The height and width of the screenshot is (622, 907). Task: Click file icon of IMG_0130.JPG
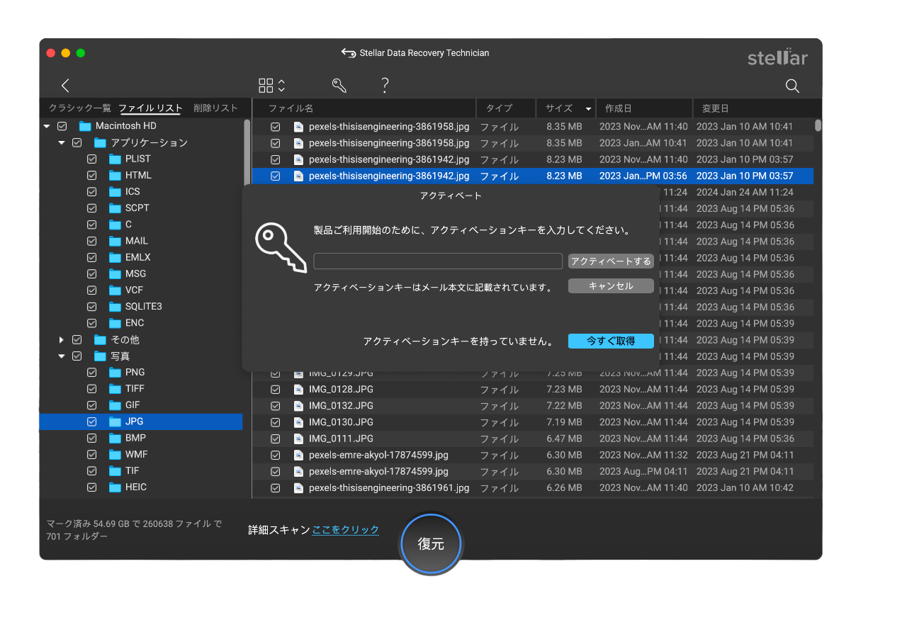coord(298,422)
